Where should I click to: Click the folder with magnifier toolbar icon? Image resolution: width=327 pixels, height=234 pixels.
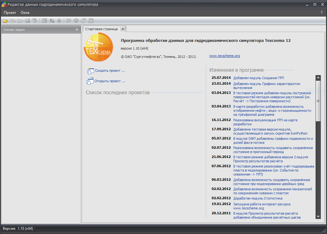(20, 21)
